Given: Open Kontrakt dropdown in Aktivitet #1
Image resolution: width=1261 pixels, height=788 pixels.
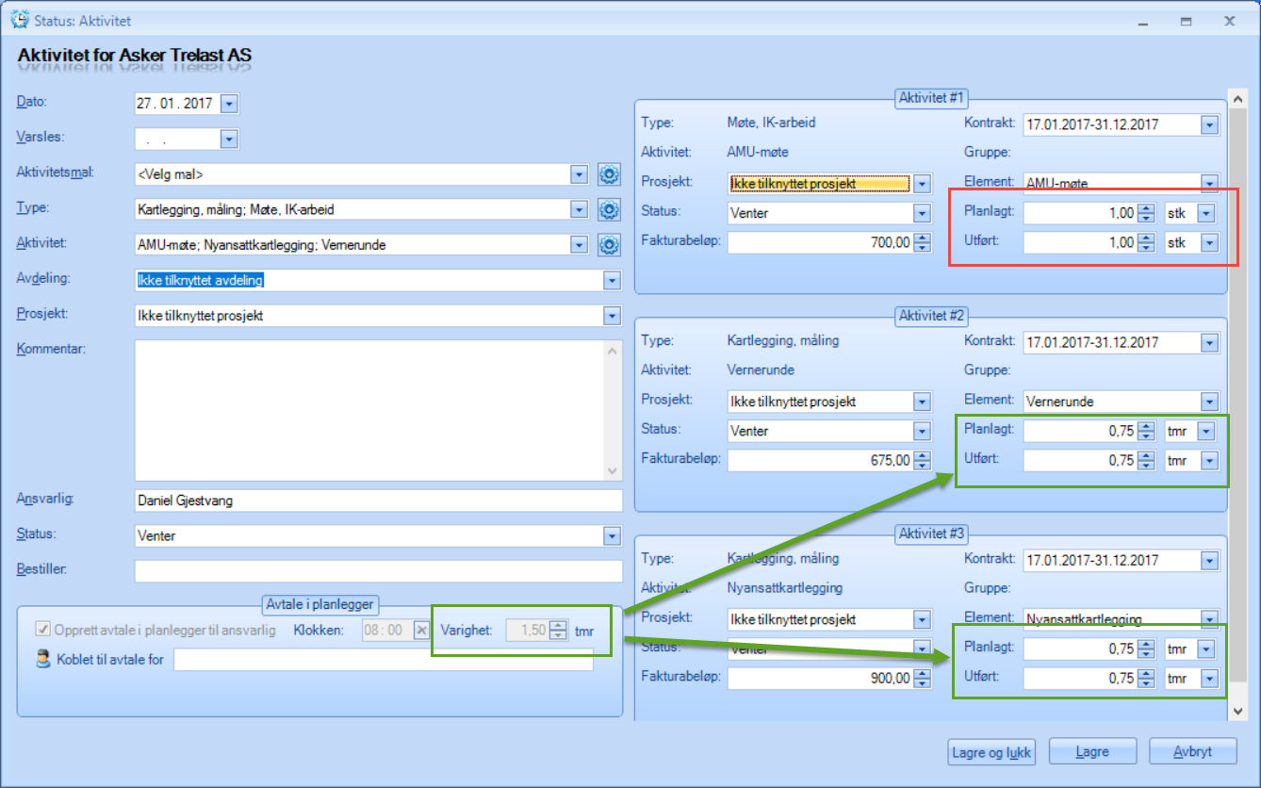Looking at the screenshot, I should (1210, 124).
